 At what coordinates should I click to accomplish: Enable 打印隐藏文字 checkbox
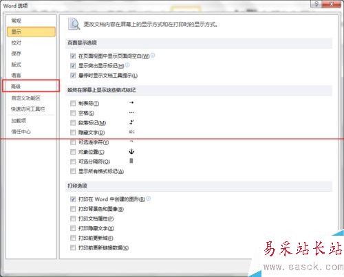click(73, 228)
